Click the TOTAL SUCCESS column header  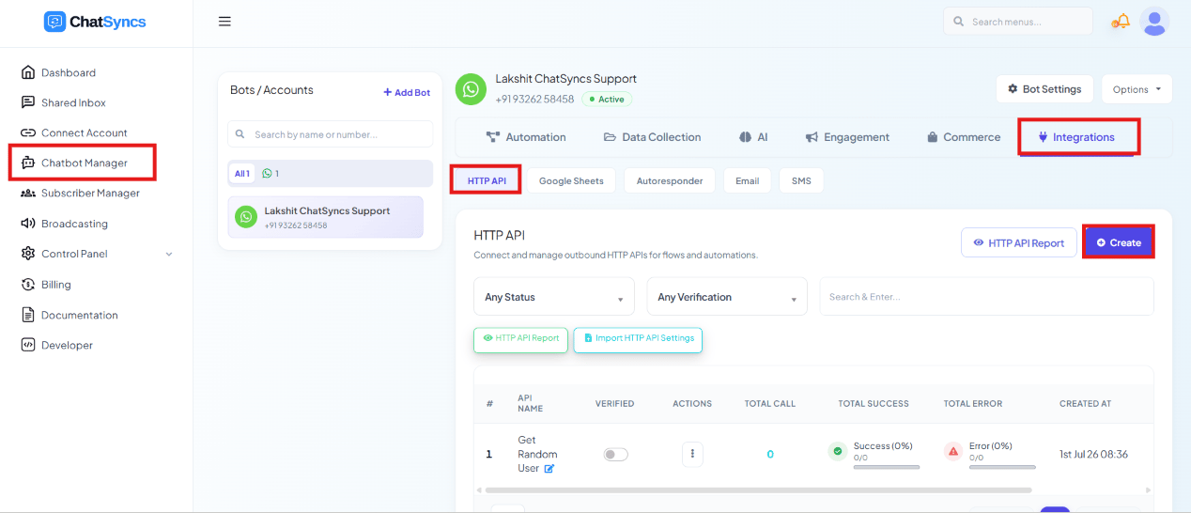[x=874, y=404]
